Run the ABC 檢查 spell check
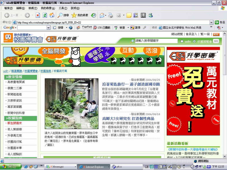 click(119, 27)
